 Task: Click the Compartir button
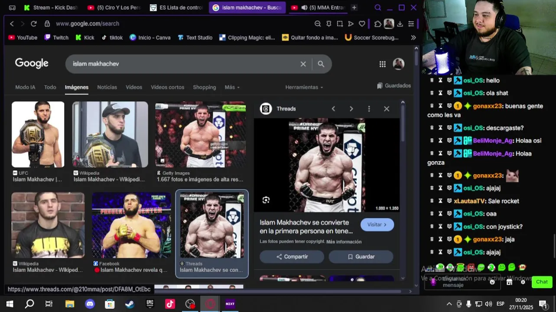[292, 257]
